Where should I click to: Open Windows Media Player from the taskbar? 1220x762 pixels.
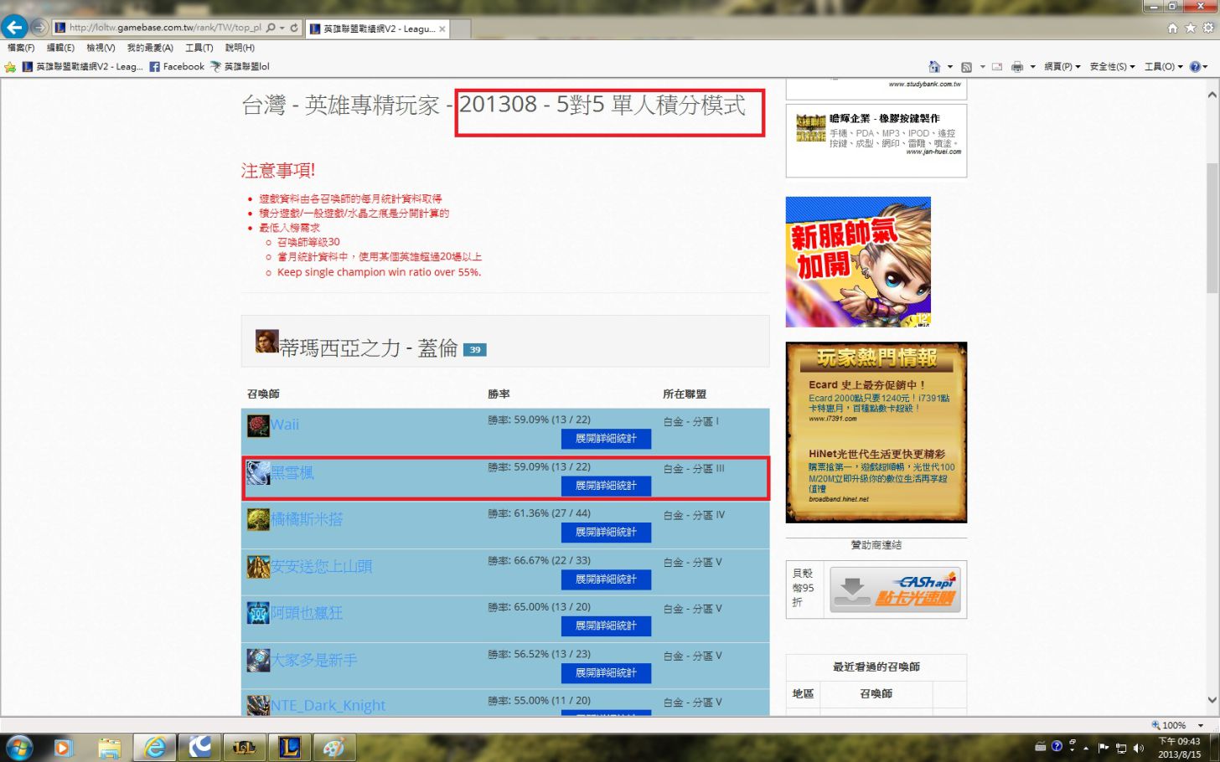tap(64, 747)
